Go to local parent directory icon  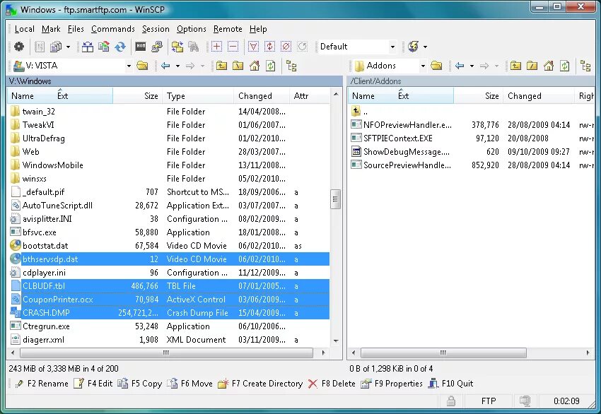[x=221, y=66]
